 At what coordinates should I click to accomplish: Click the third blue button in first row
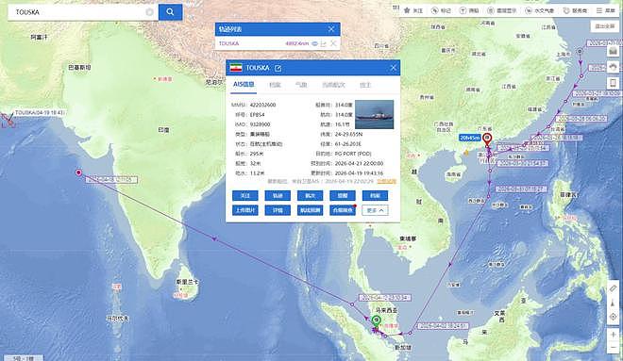(311, 195)
